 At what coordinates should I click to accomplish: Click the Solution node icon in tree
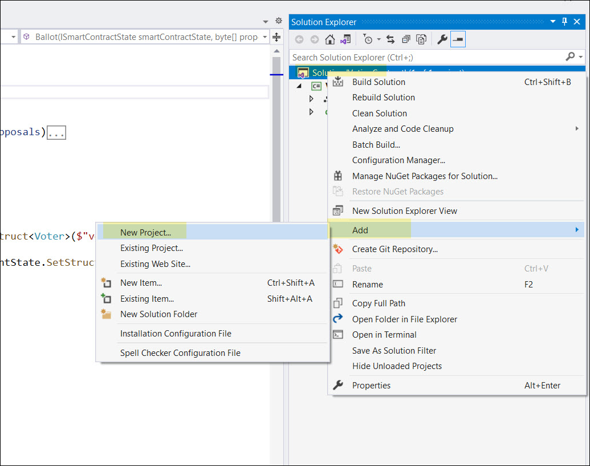[x=303, y=72]
